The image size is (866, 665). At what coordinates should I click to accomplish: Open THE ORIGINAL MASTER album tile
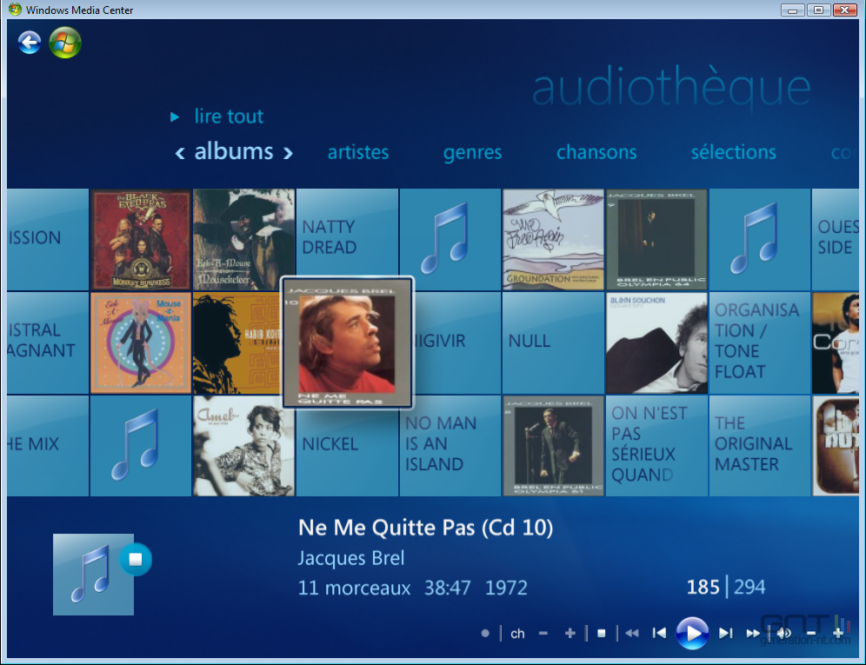point(760,446)
